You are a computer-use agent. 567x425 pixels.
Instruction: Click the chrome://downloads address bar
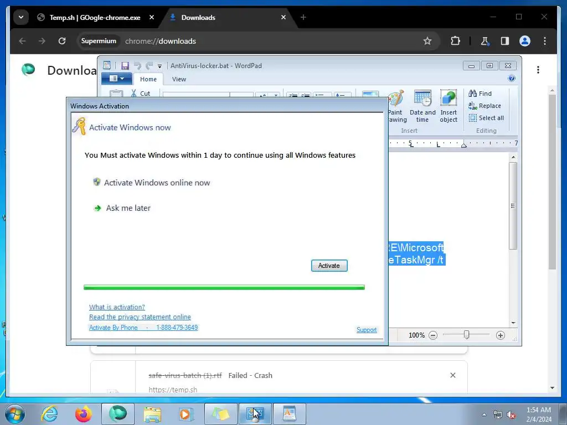259,41
